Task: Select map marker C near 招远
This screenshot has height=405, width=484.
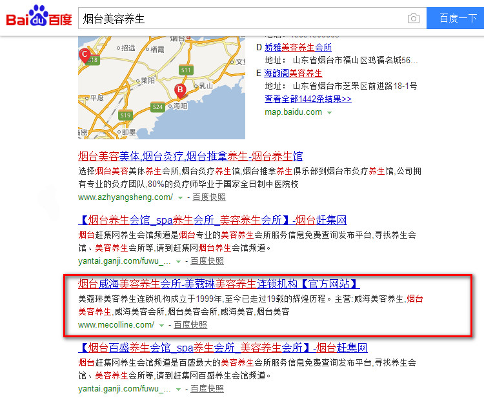Action: 85,55
